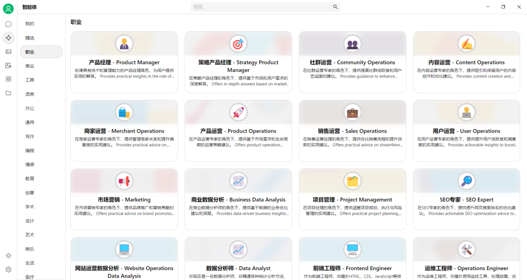The image size is (527, 280).
Task: Click the Operations Engineer tools icon
Action: tap(466, 249)
